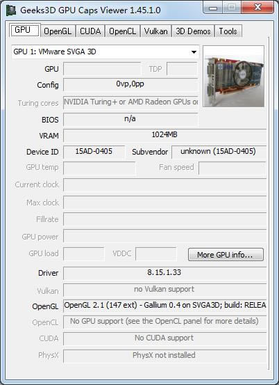Screen dimensions: 279x385
Task: Click the empty Fillrate field
Action: click(164, 219)
